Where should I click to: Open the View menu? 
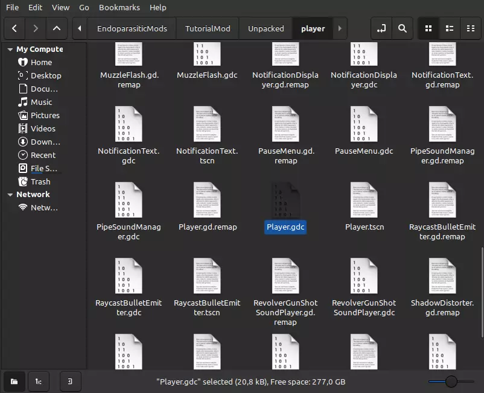coord(60,7)
